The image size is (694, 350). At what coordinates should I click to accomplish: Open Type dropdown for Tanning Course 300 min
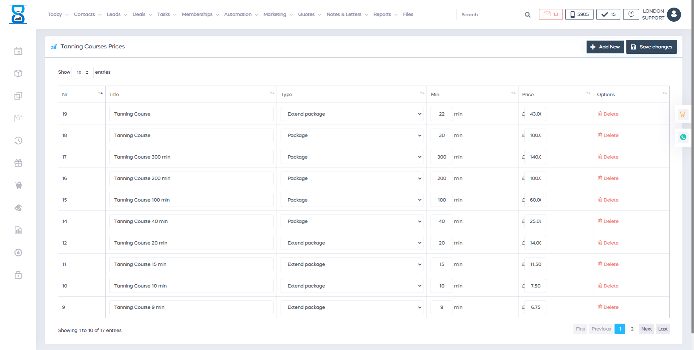[352, 157]
